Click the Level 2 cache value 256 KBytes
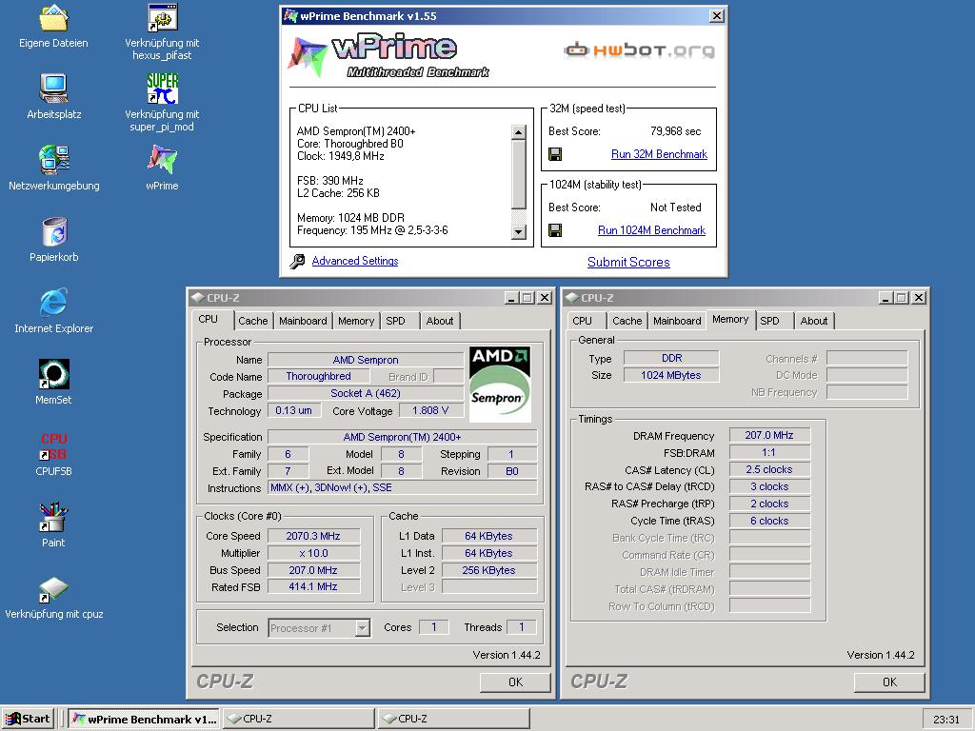Viewport: 975px width, 731px height. click(x=488, y=570)
